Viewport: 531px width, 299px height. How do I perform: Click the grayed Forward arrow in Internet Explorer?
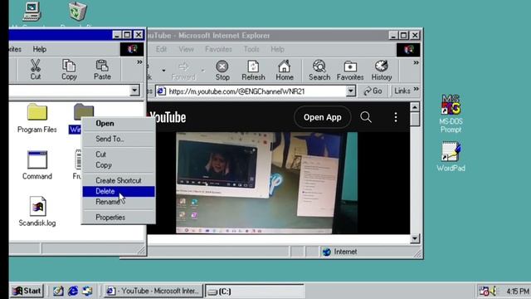183,70
